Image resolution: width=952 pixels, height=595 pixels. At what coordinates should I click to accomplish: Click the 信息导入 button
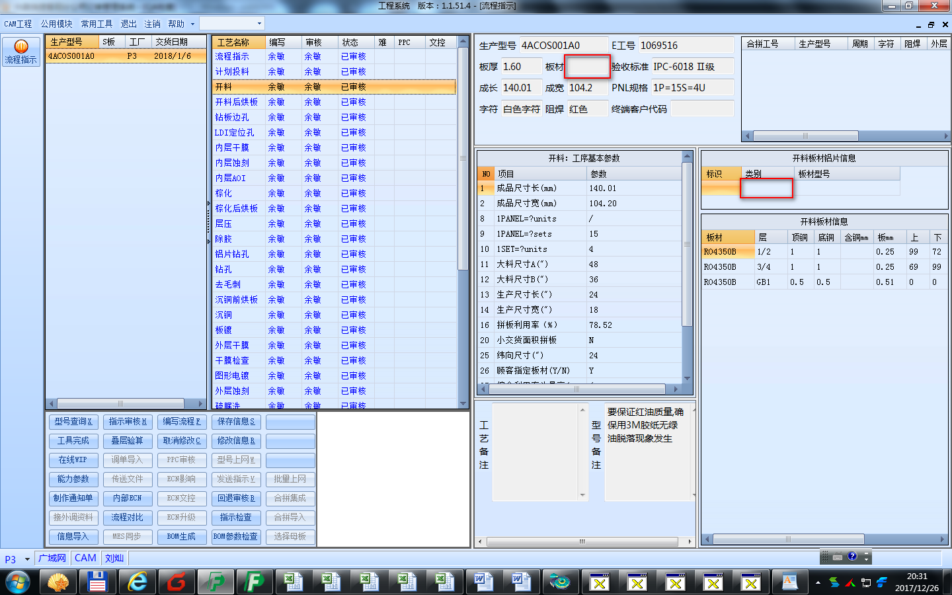[73, 536]
